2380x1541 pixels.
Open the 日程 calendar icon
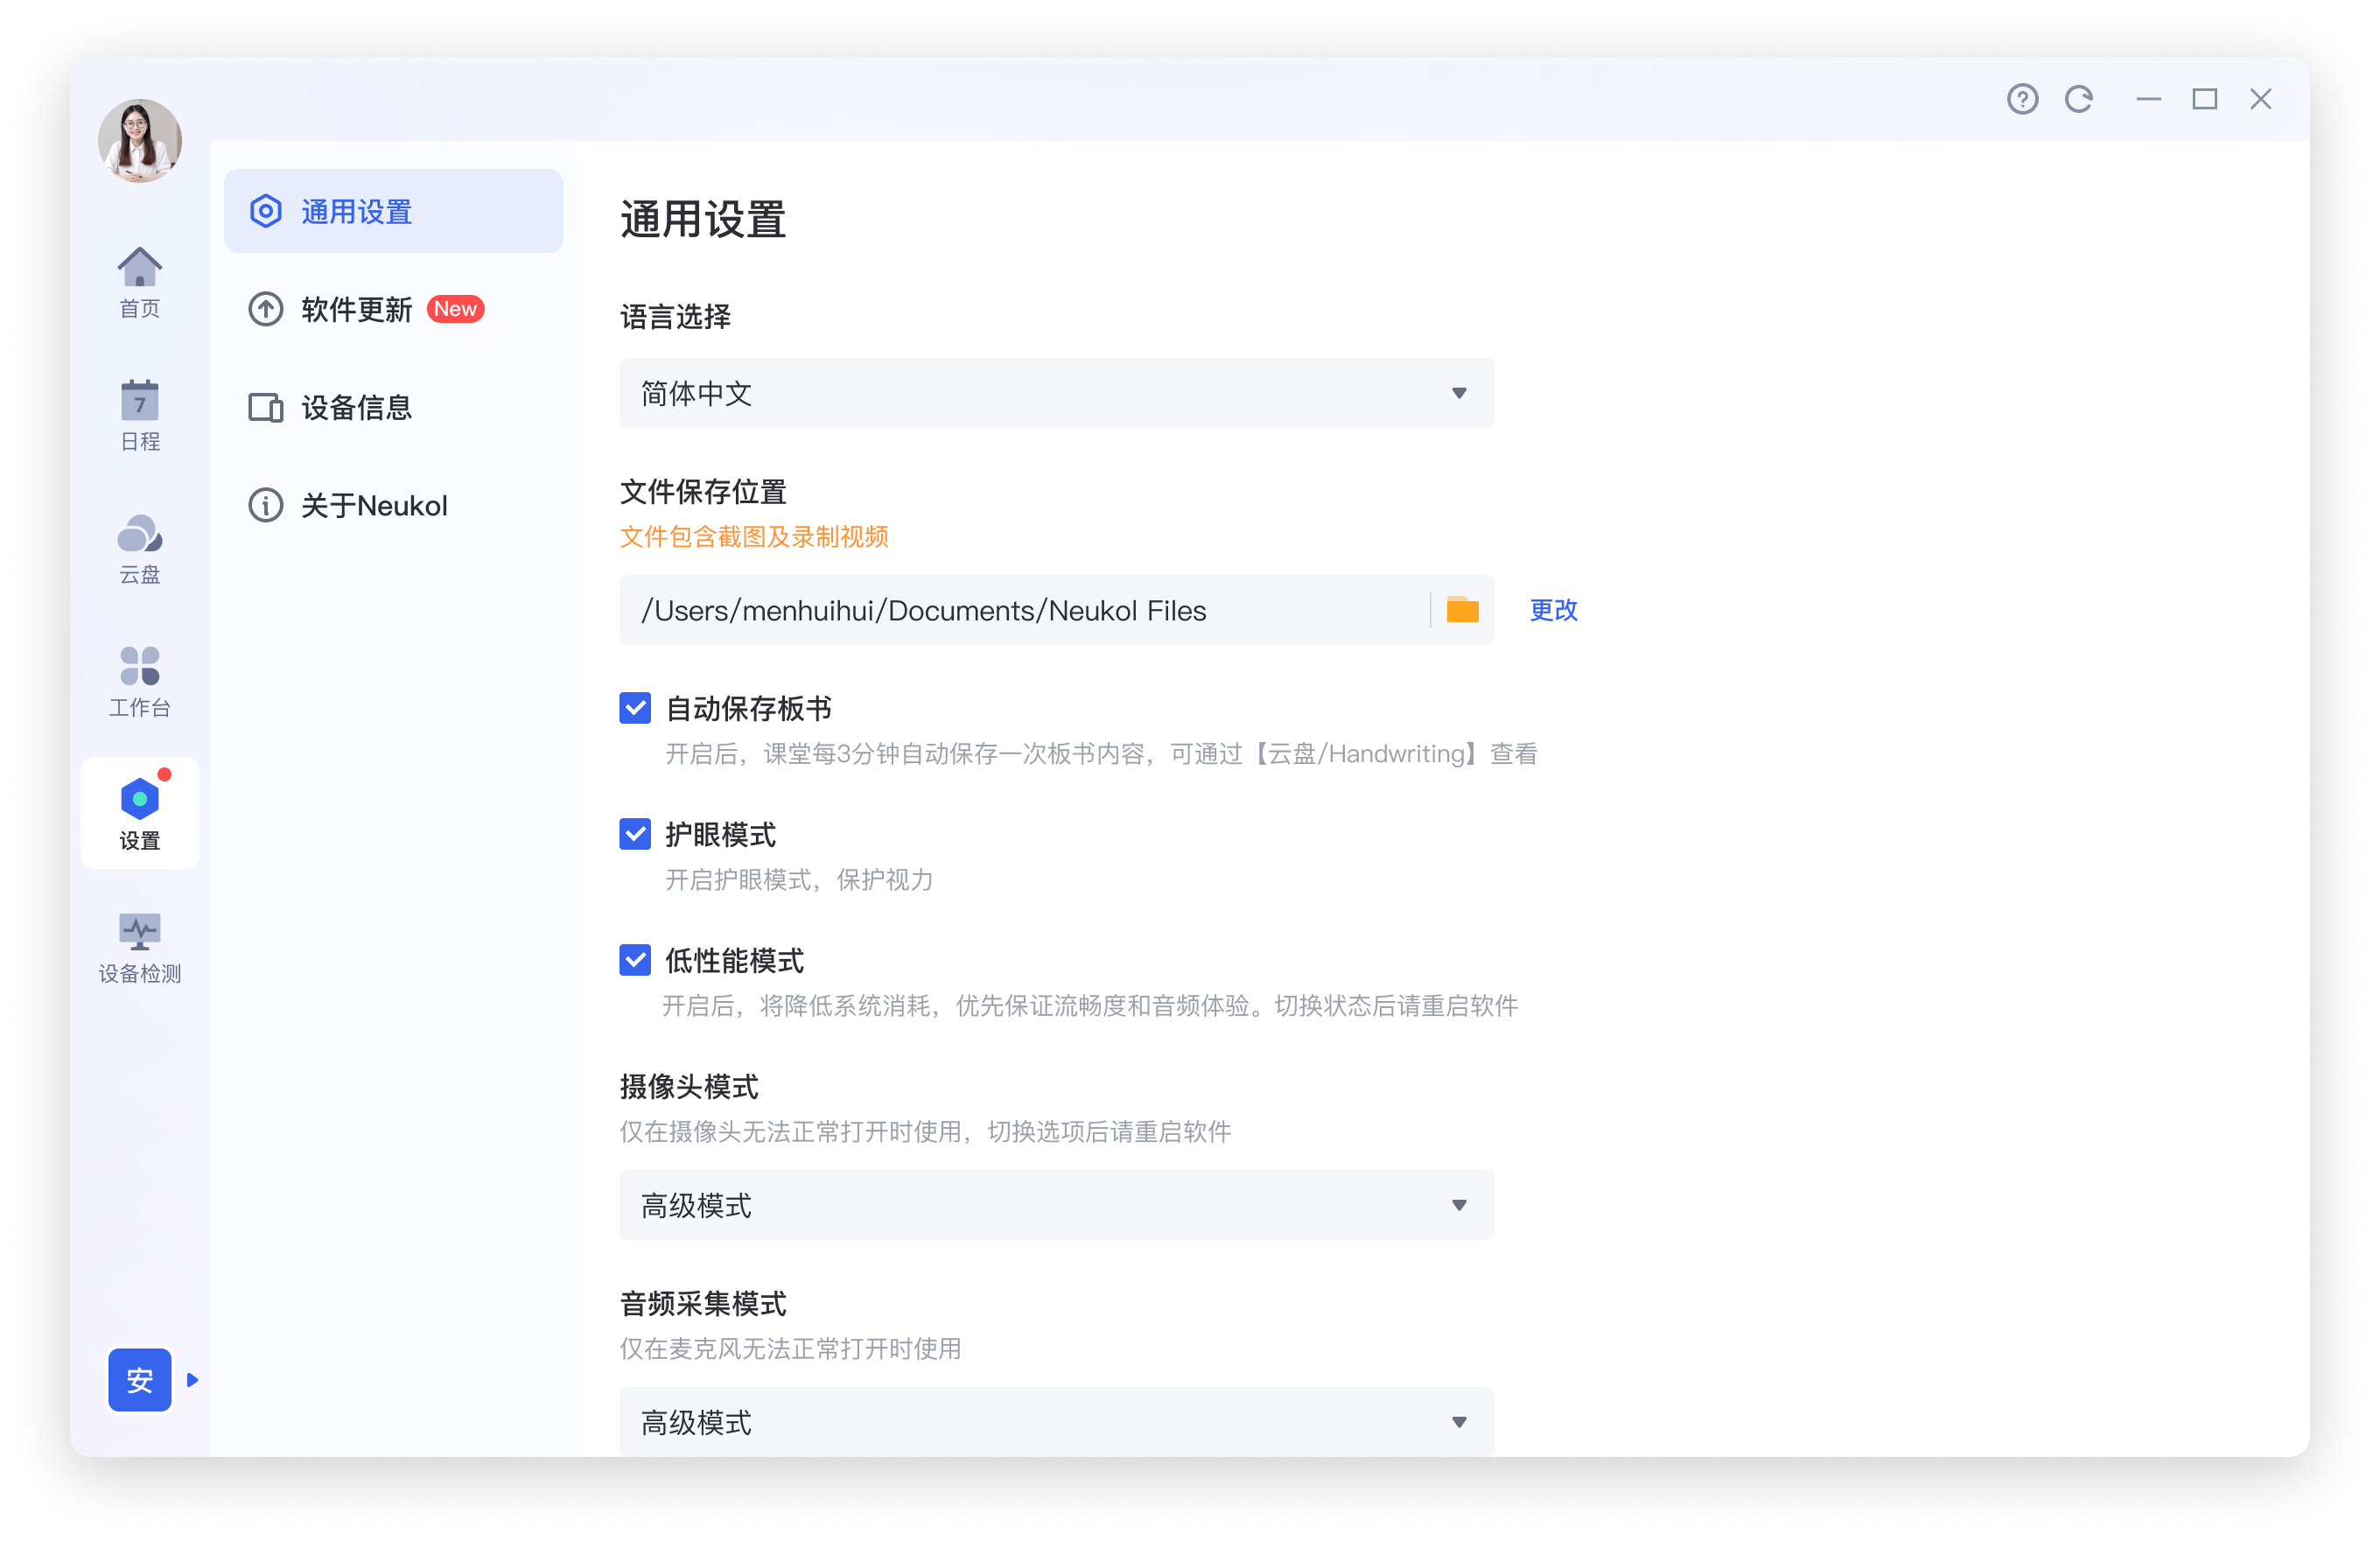(x=140, y=399)
